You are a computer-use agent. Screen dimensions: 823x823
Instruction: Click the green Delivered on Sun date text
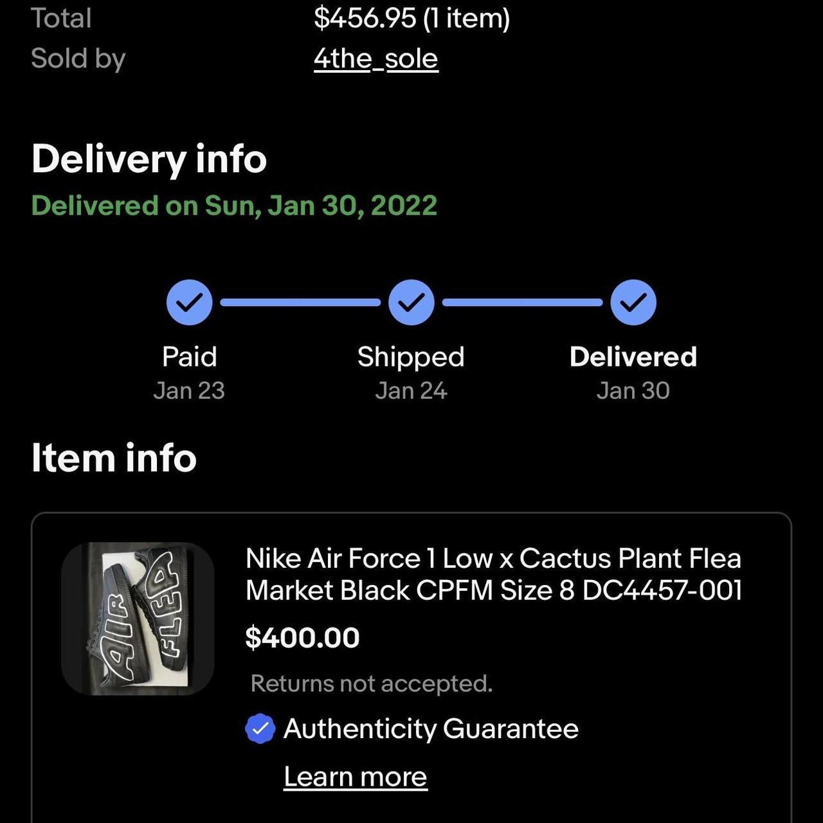tap(234, 206)
